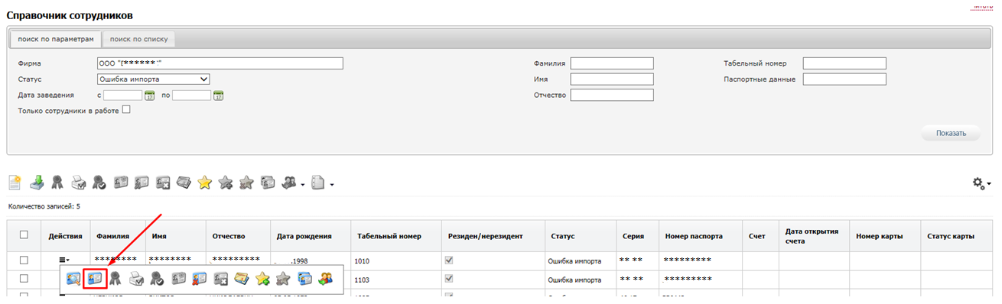Tick the select-all checkbox in table header
Screen dimensions: 1002x304
pos(24,235)
